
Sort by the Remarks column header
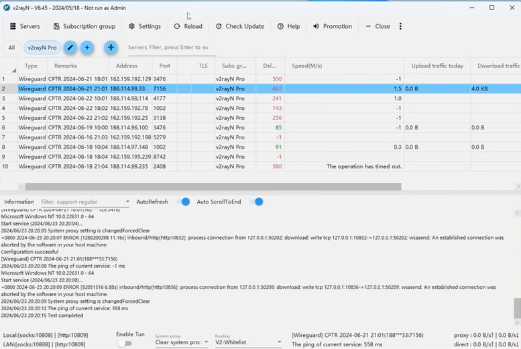[78, 66]
